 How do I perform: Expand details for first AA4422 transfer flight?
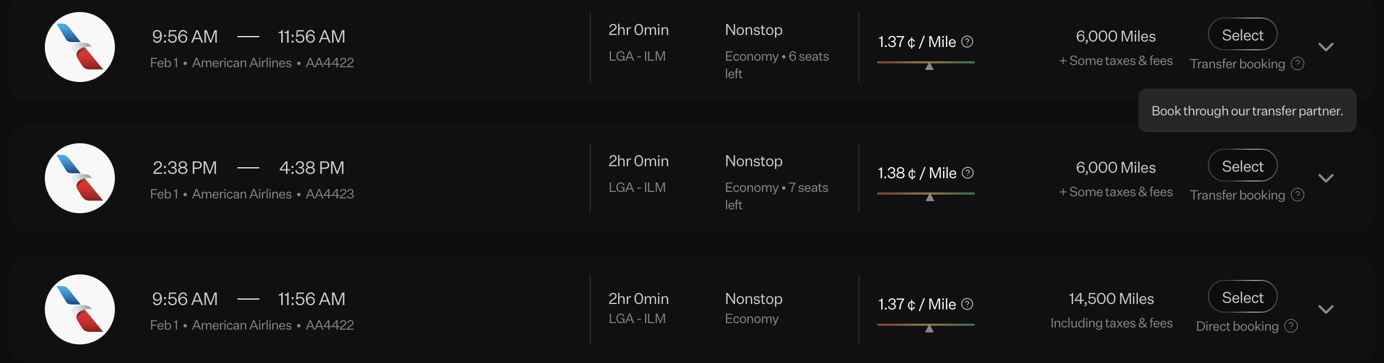[x=1326, y=47]
